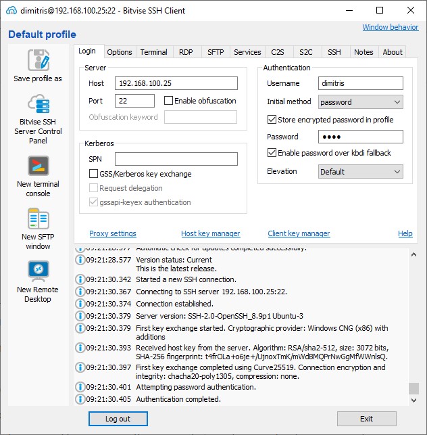427x435 pixels.
Task: Select the Services tab
Action: 247,52
